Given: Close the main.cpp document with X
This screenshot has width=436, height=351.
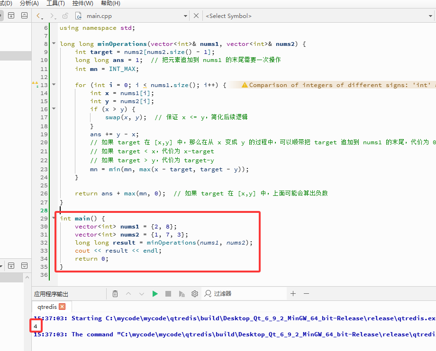Looking at the screenshot, I should point(196,16).
